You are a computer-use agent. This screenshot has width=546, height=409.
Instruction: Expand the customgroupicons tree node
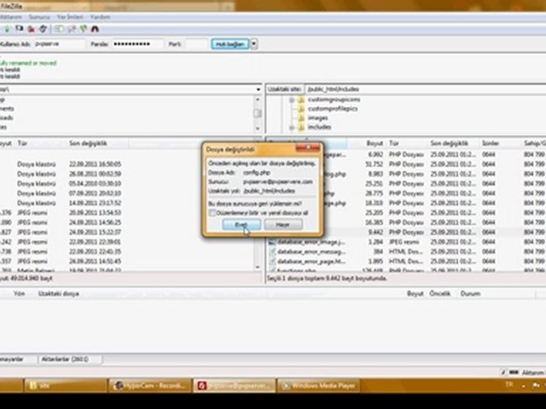pyautogui.click(x=292, y=100)
